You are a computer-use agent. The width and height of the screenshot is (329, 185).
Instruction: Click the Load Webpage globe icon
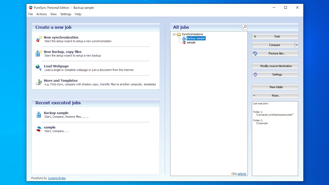click(39, 68)
